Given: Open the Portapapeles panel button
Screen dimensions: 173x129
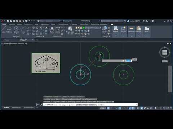Looking at the screenshot, I should [x=139, y=32].
